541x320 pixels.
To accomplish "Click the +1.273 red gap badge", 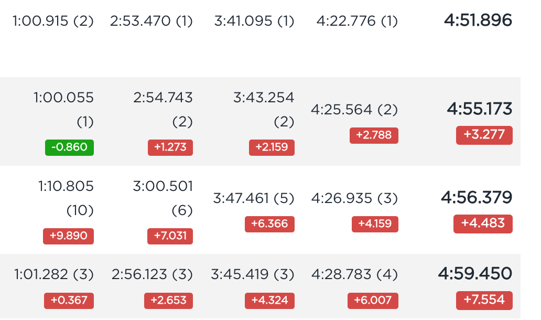I will point(170,147).
